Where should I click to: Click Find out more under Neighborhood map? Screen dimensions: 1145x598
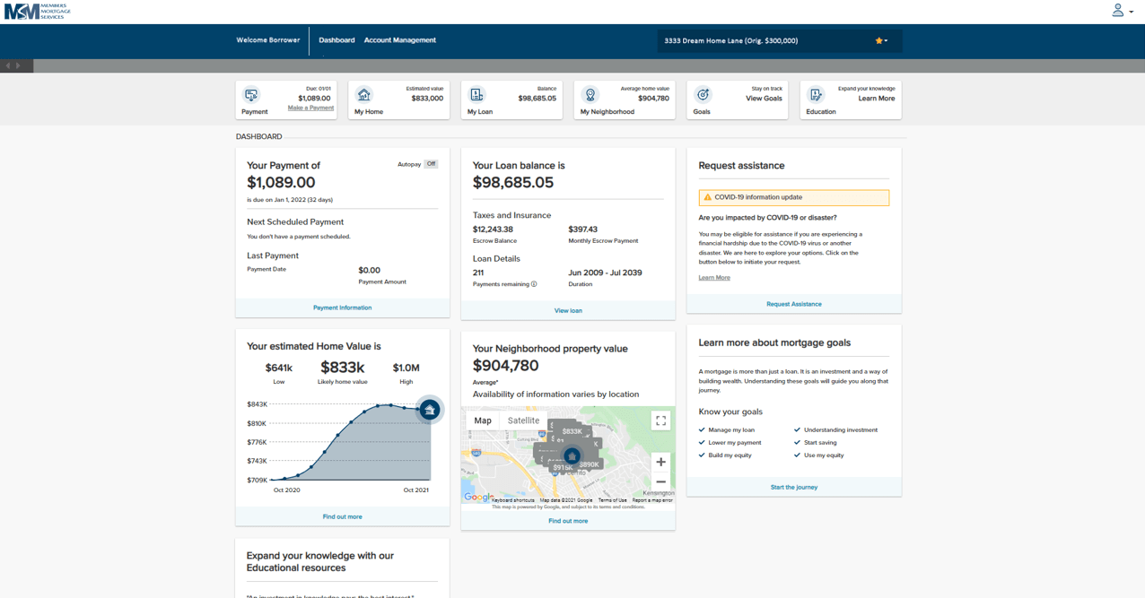tap(568, 520)
